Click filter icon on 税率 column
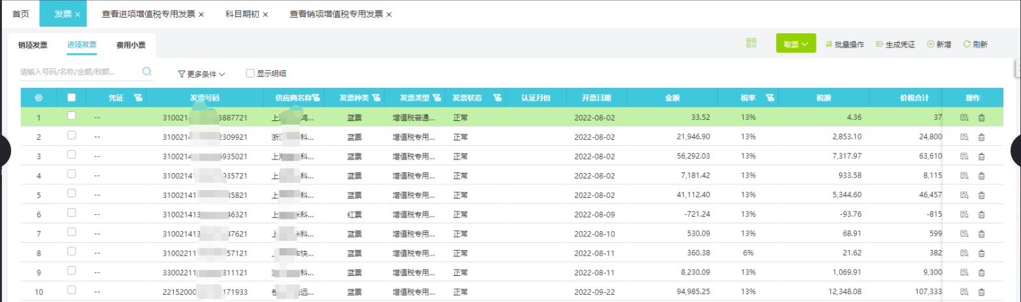1021x302 pixels. click(769, 98)
